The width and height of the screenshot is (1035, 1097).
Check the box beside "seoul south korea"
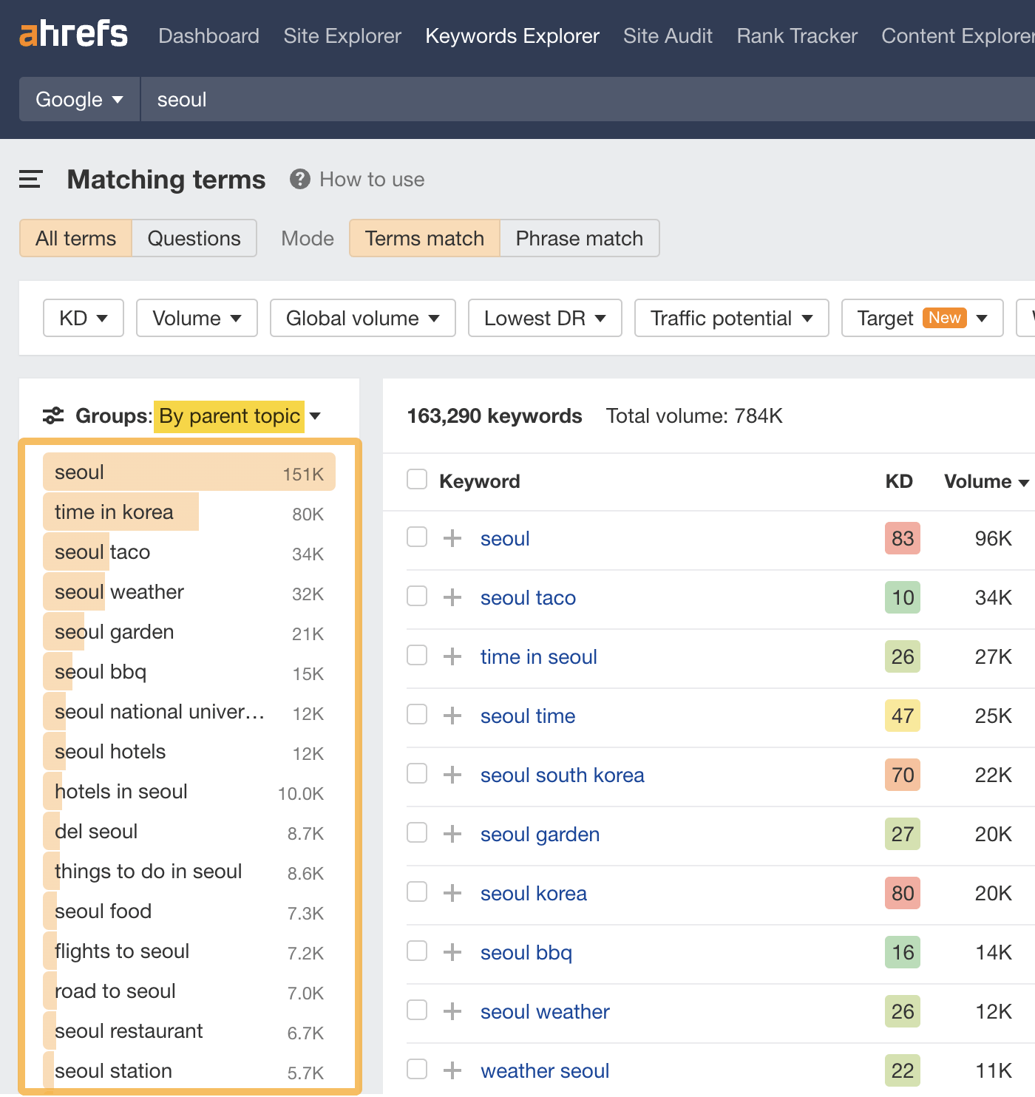[x=416, y=774]
